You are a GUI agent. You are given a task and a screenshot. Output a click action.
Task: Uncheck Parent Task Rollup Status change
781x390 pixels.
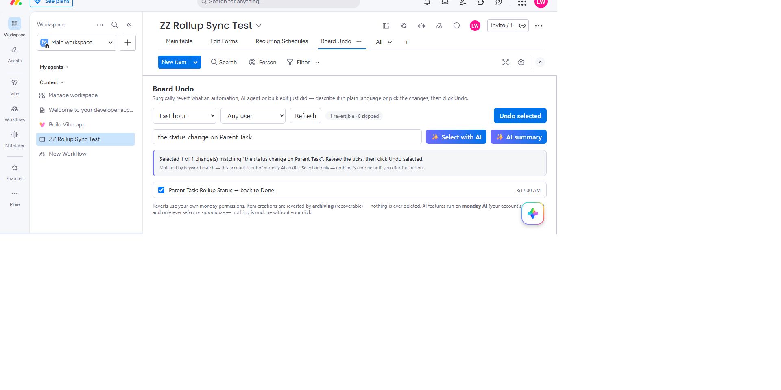coord(161,190)
